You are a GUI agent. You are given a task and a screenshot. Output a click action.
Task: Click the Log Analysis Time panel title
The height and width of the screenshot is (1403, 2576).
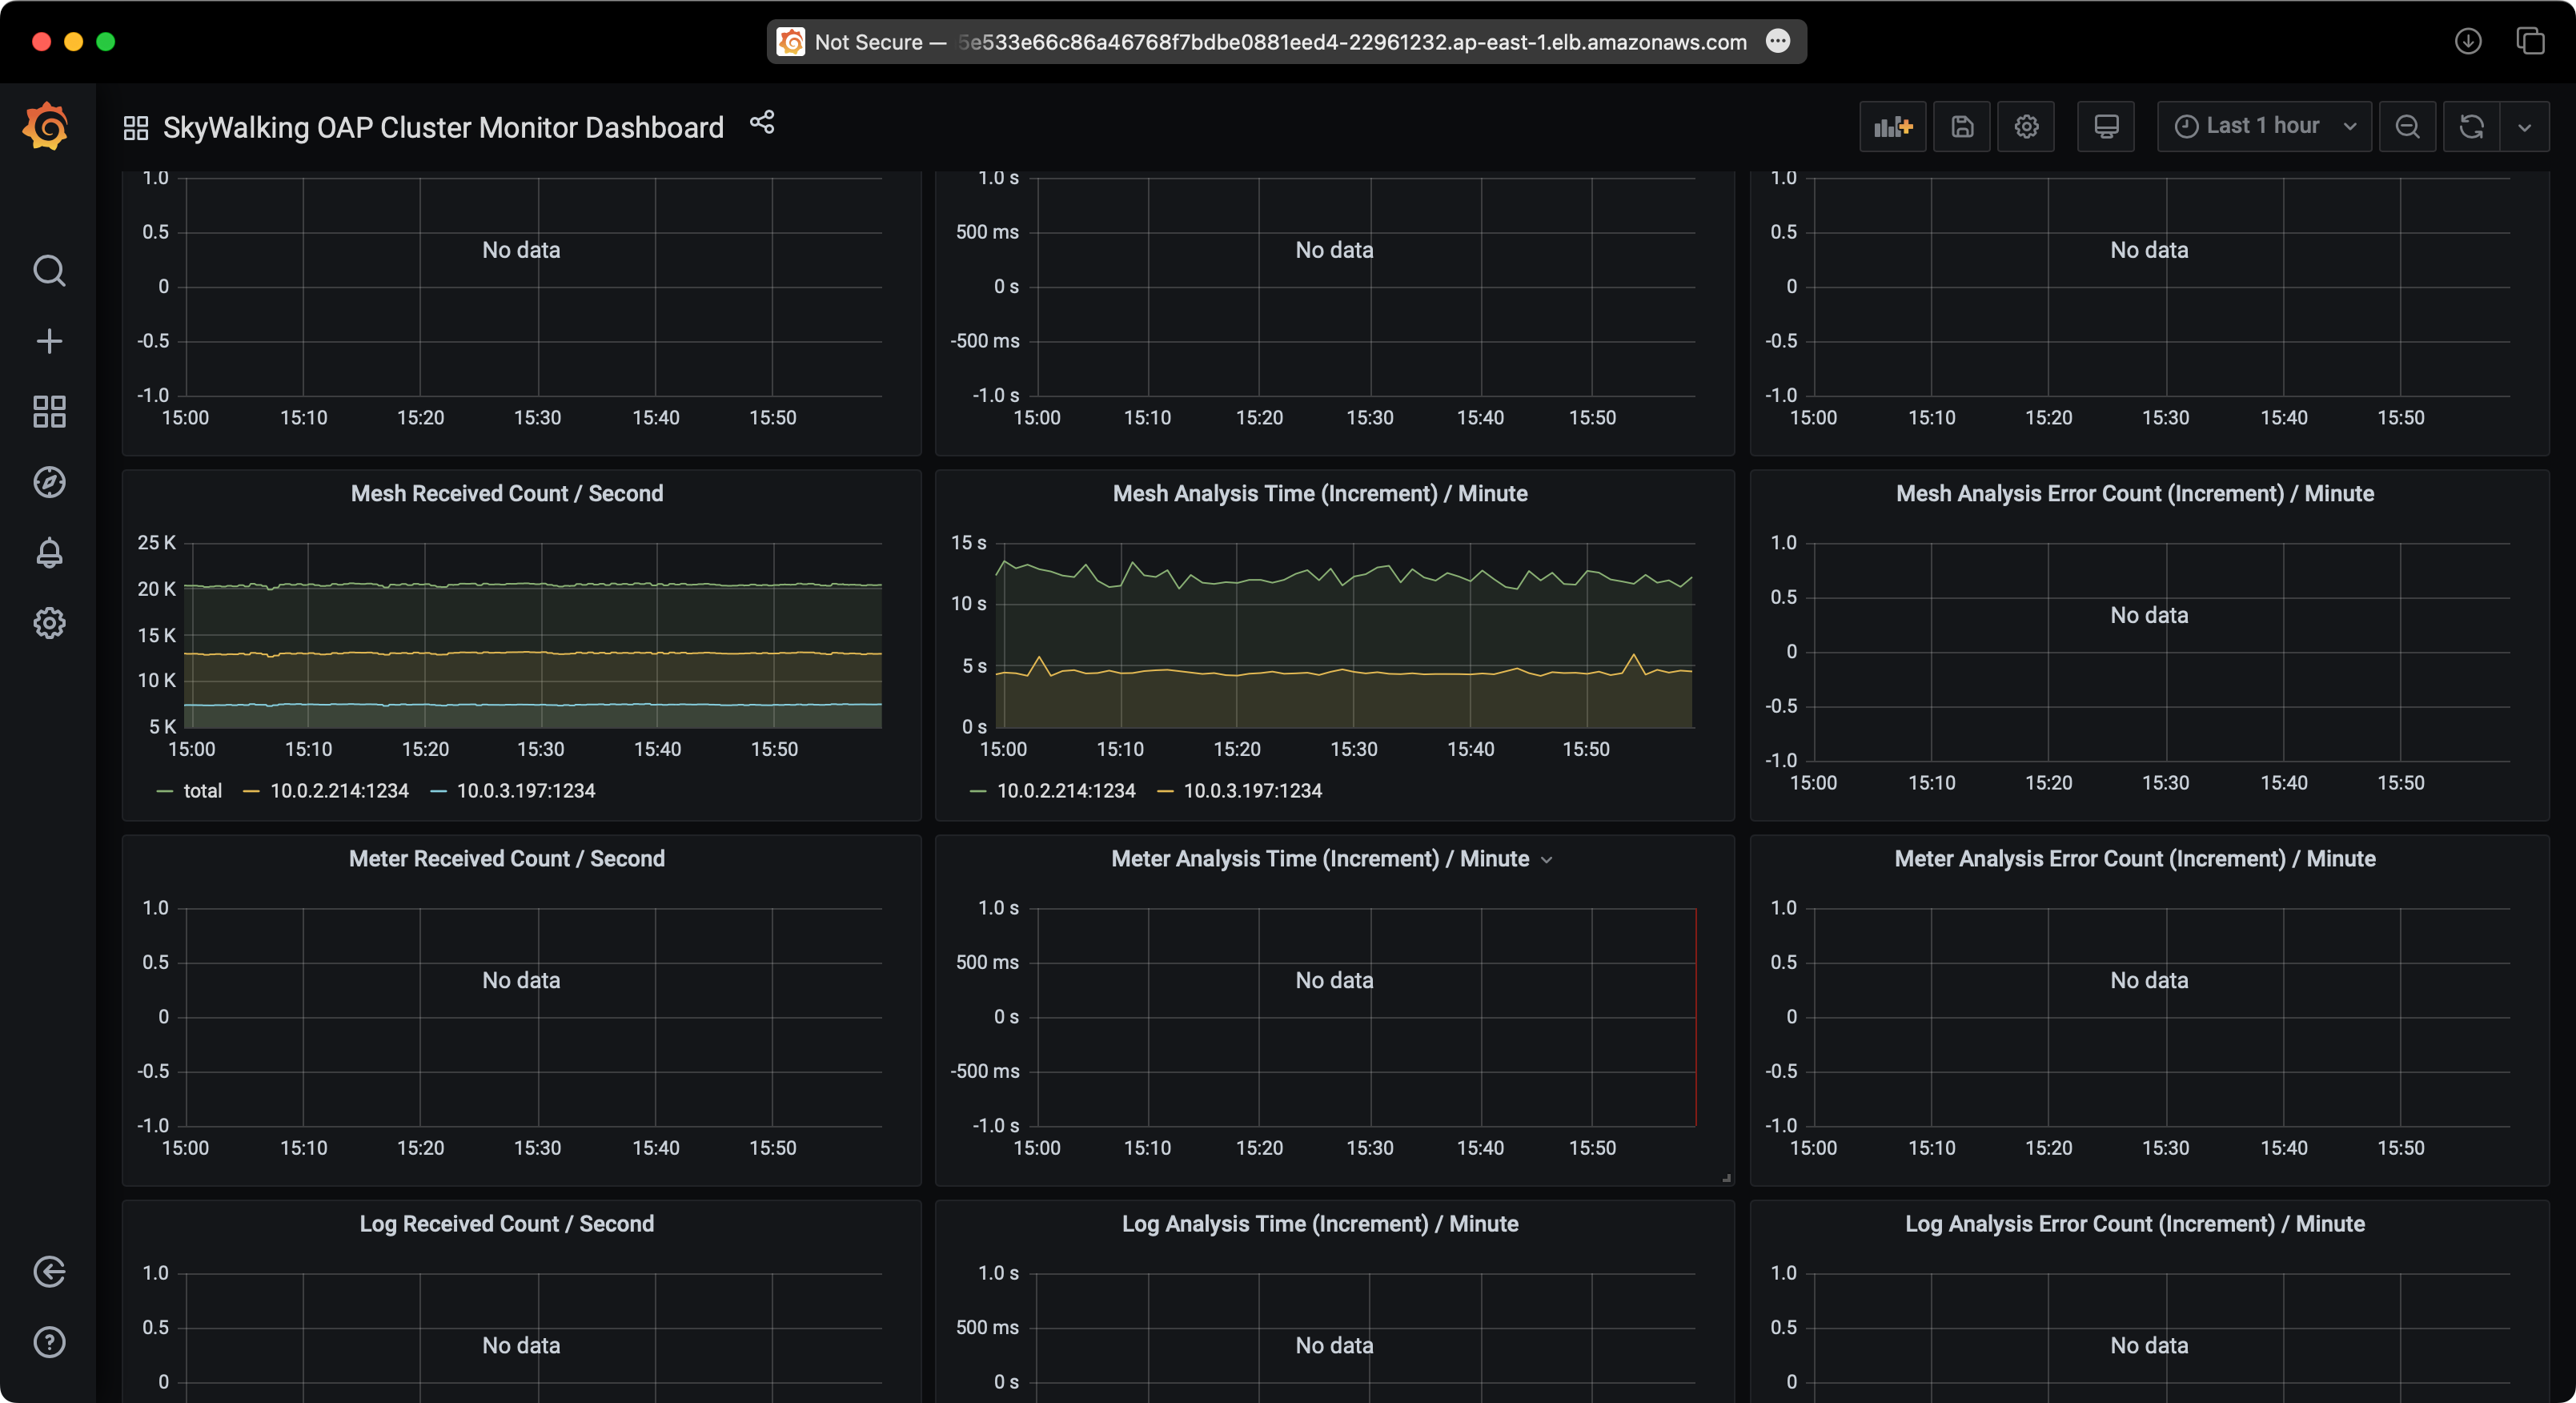(x=1319, y=1224)
